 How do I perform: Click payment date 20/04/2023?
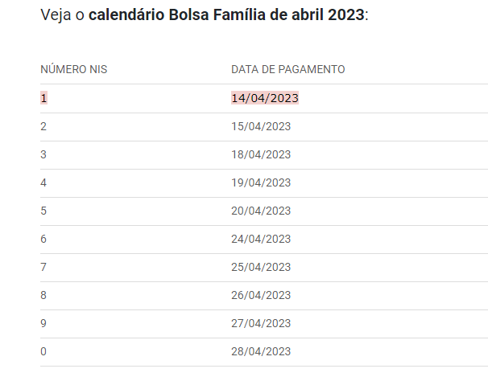click(261, 211)
